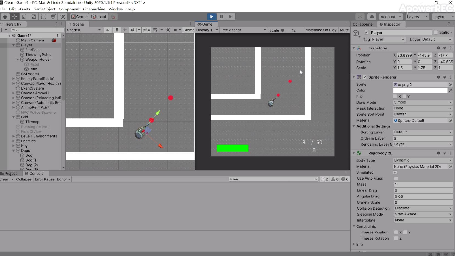Click console Collapse button
Screen dimensions: 455x256
click(x=24, y=179)
